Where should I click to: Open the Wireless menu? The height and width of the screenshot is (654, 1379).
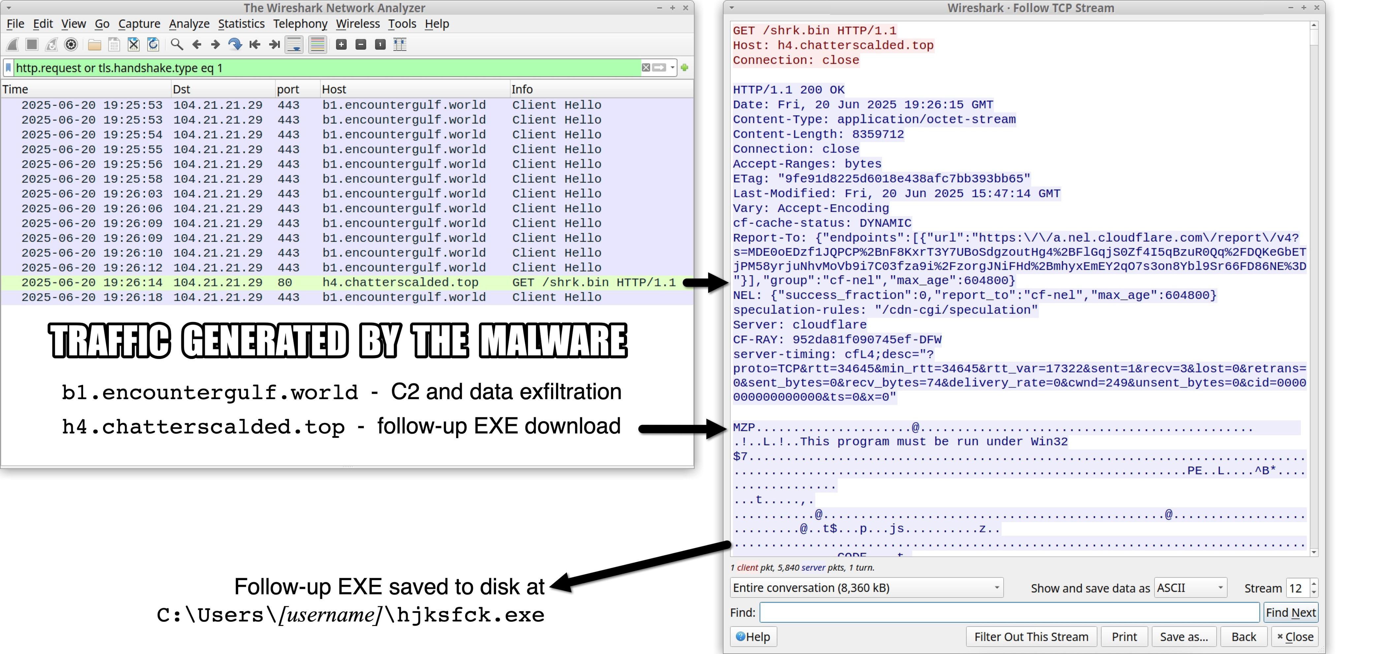(358, 23)
